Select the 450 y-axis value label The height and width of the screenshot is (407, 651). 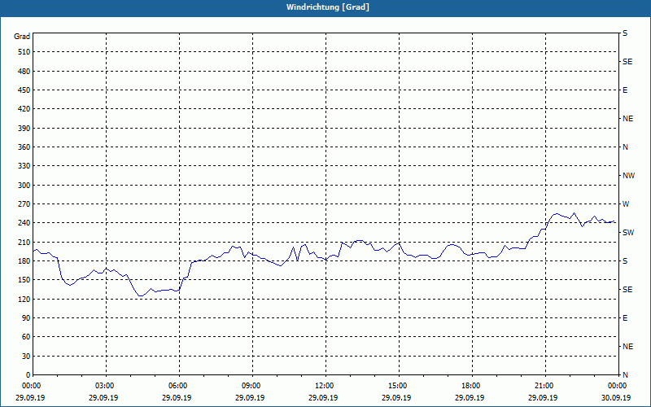(x=24, y=90)
